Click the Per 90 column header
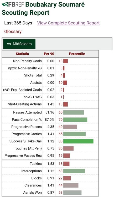 pos(49,54)
